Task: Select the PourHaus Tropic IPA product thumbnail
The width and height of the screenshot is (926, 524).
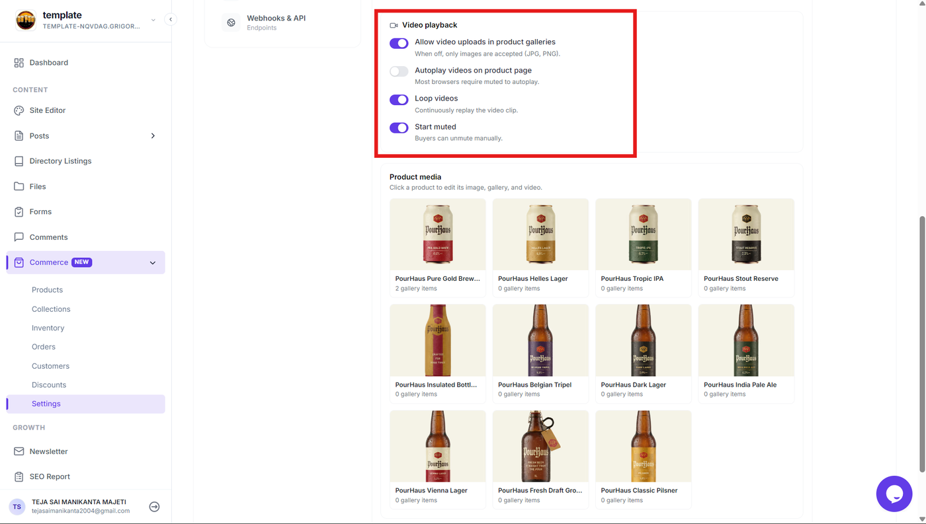Action: point(643,235)
